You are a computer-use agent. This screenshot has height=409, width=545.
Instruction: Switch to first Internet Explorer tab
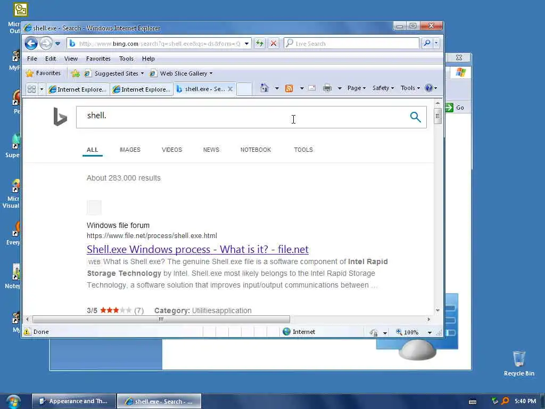78,89
